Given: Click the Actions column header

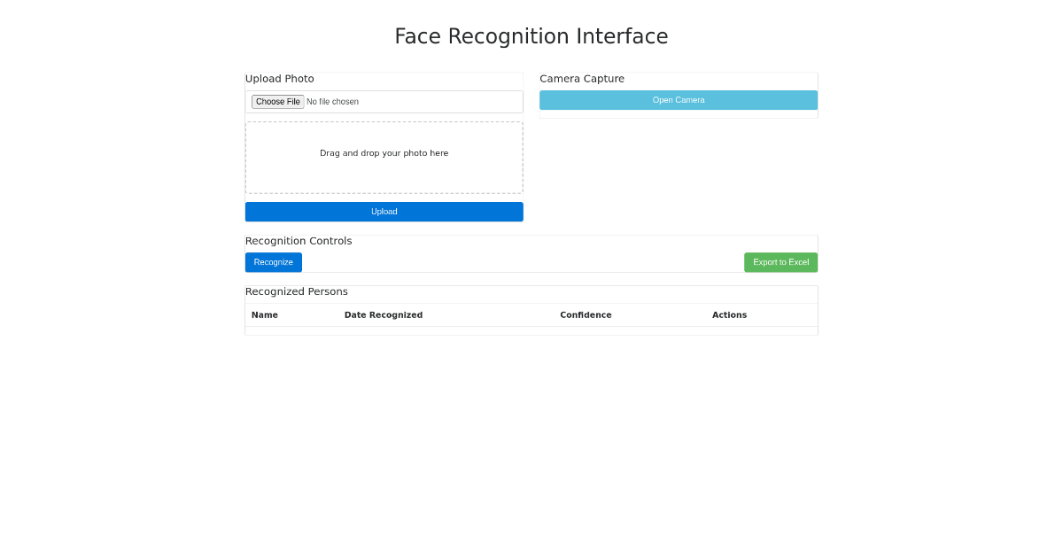Looking at the screenshot, I should click(x=729, y=314).
